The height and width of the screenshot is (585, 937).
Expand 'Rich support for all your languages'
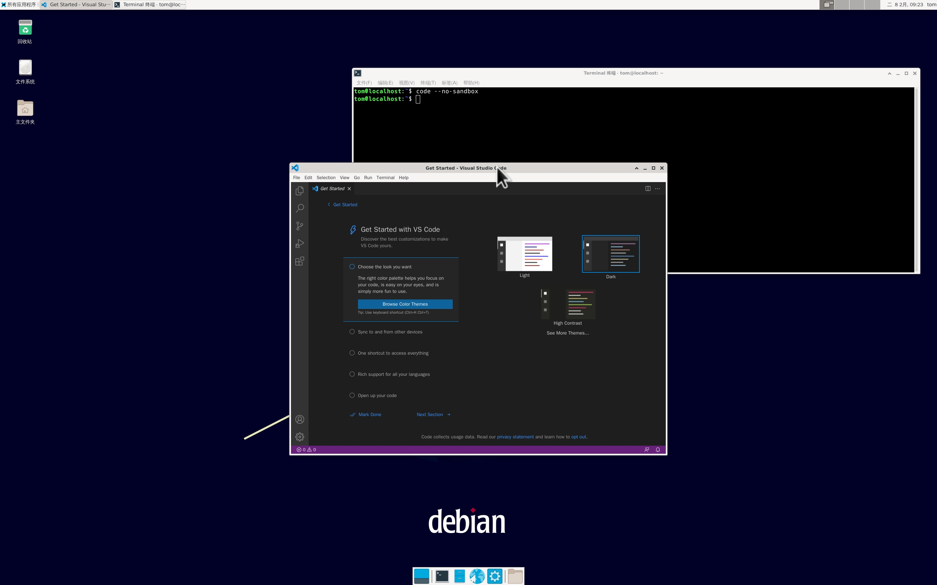click(x=393, y=374)
